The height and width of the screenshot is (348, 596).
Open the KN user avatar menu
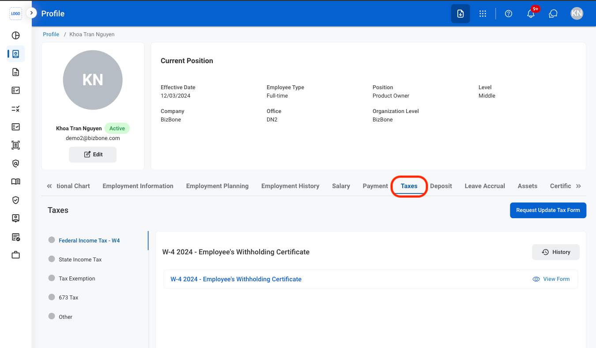[577, 14]
